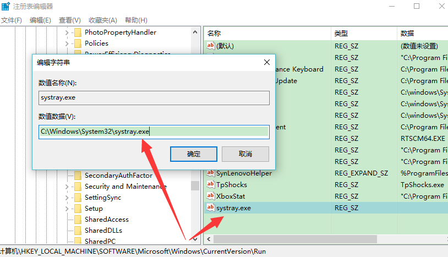The height and width of the screenshot is (257, 448).
Task: Select the XboxStat value name
Action: (x=231, y=196)
